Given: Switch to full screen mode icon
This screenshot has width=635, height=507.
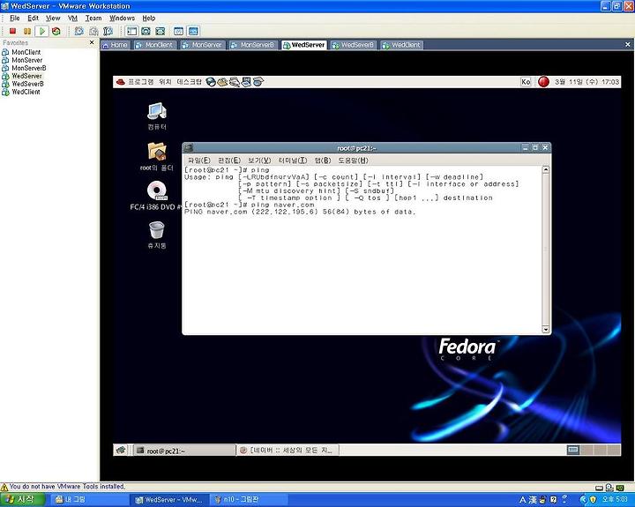Looking at the screenshot, I should [146, 31].
